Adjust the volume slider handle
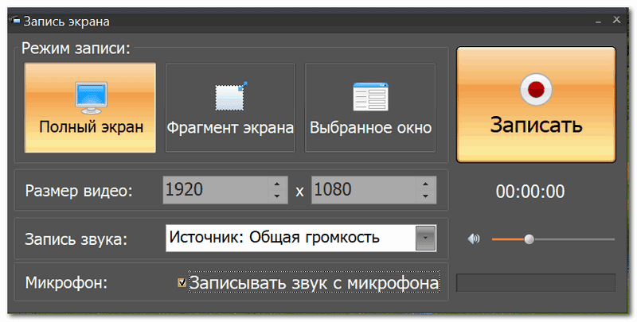 [x=529, y=239]
